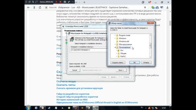Click the Notepad++ installation directory field
196x110 pixels.
(x=89, y=50)
